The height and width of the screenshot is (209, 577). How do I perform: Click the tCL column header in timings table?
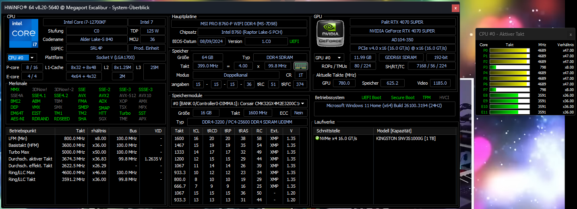(x=196, y=131)
